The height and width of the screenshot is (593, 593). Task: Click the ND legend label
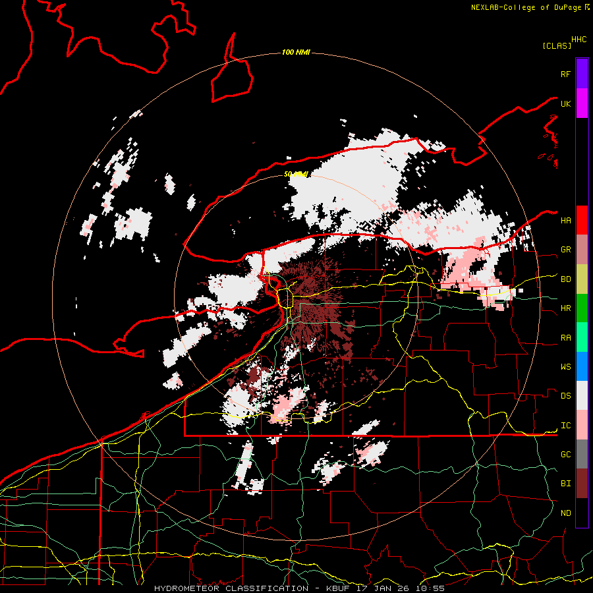(x=565, y=513)
